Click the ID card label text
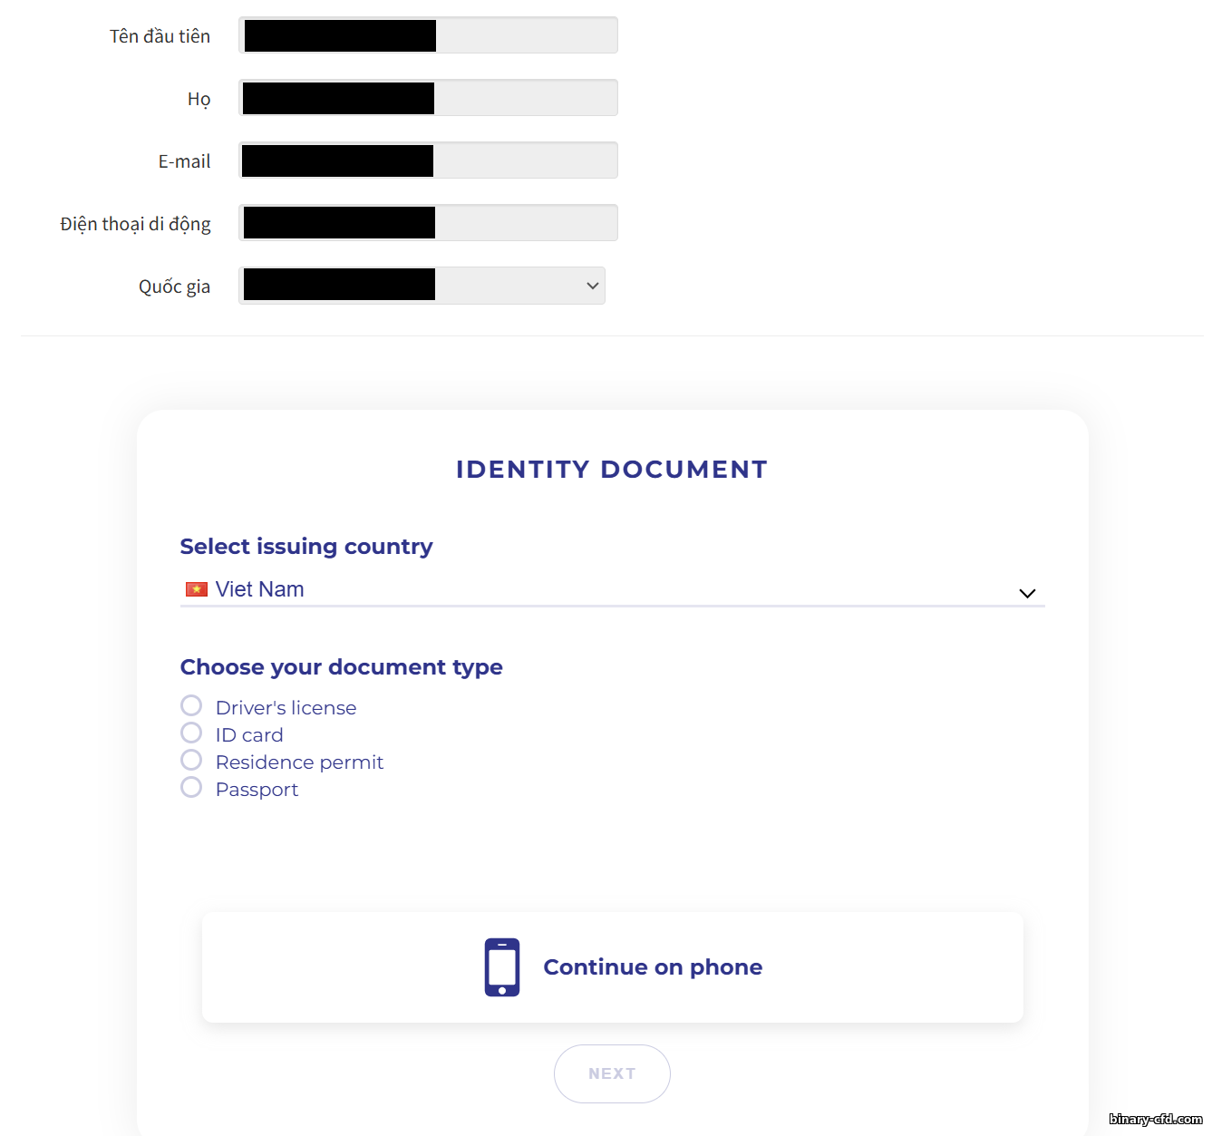Image resolution: width=1212 pixels, height=1136 pixels. (249, 735)
